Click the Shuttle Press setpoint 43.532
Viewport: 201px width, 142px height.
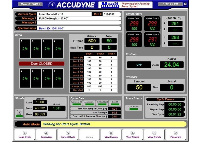[40, 108]
